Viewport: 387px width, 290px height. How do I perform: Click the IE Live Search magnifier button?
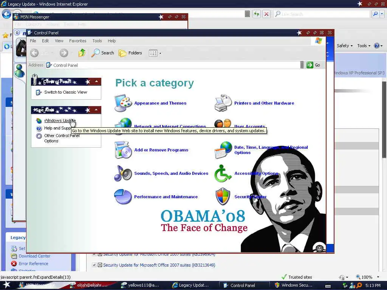[375, 14]
